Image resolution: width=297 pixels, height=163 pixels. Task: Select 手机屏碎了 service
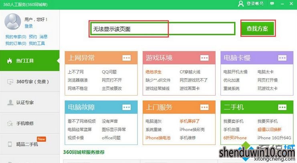click(190, 121)
